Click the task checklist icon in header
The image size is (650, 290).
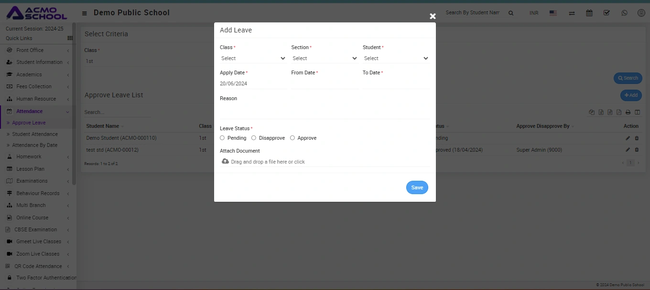(x=607, y=13)
